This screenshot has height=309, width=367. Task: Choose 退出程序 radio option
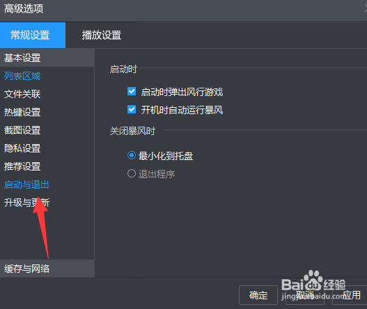point(132,173)
